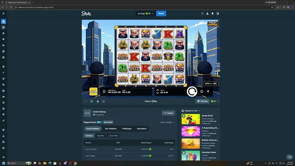Image resolution: width=295 pixels, height=166 pixels.
Task: Bookmark this page with the star icon
Action: click(x=272, y=7)
